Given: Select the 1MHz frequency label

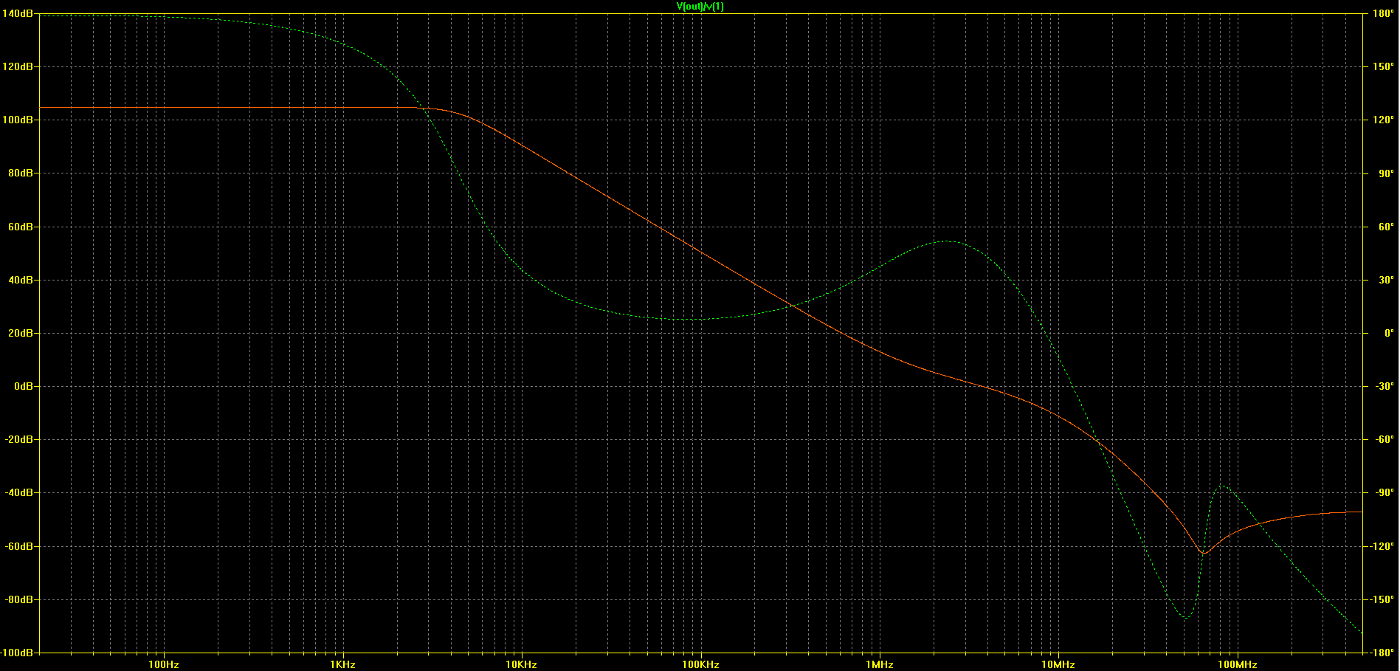Looking at the screenshot, I should point(880,664).
